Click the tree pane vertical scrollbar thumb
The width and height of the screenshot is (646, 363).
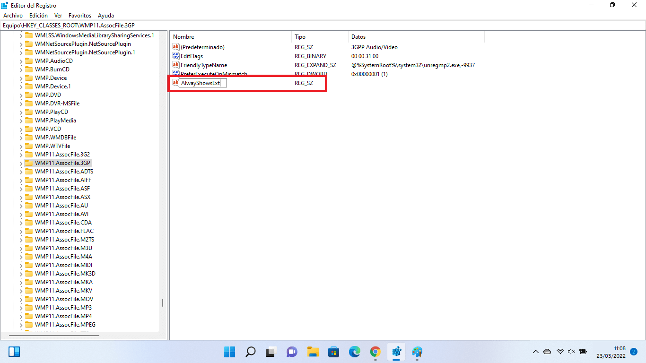click(x=163, y=302)
